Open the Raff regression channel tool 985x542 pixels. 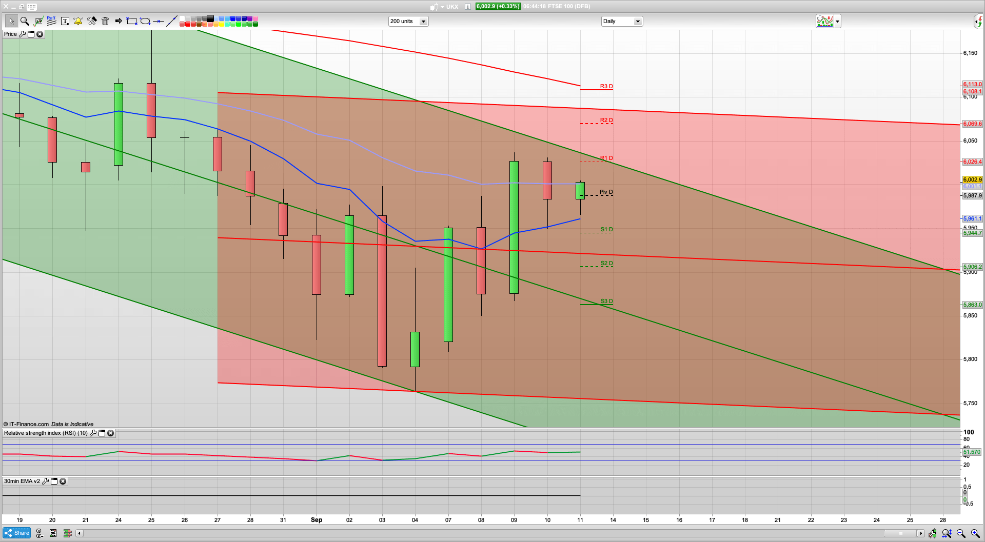pyautogui.click(x=51, y=20)
